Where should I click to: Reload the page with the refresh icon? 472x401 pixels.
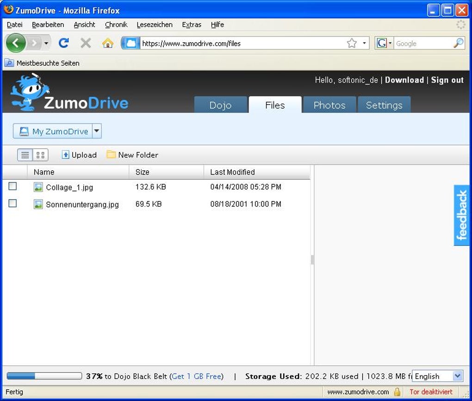tap(63, 43)
